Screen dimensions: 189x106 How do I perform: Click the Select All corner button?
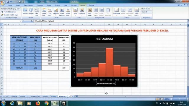(x=1, y=24)
